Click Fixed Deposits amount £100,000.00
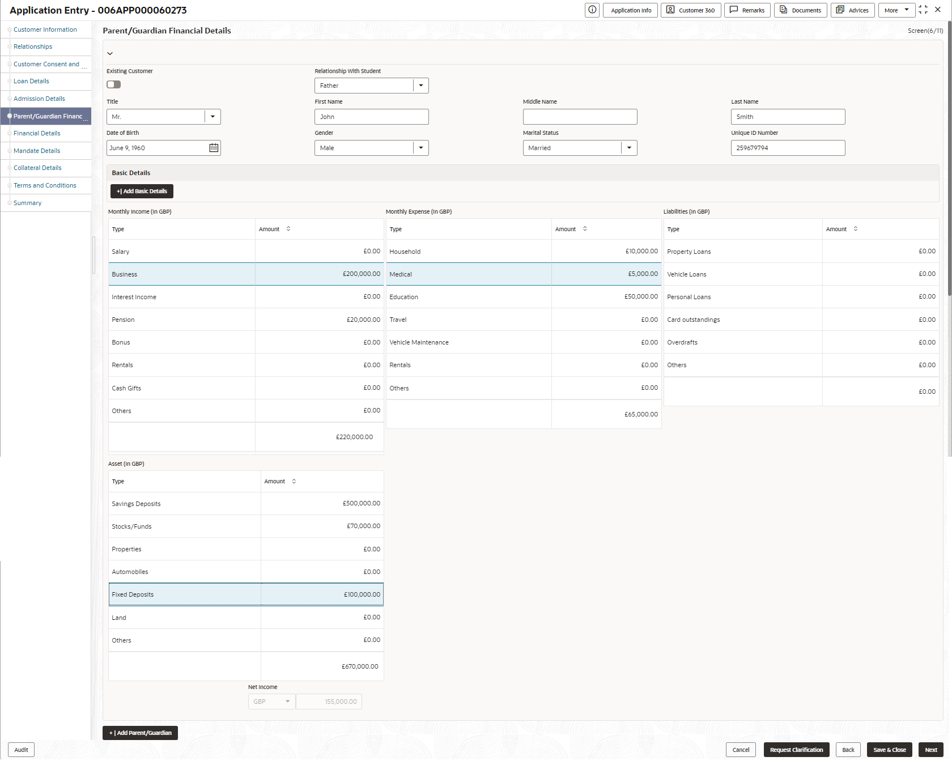 (x=362, y=594)
